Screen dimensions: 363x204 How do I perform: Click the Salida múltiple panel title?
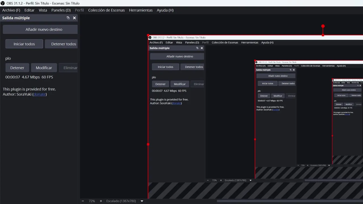[x=16, y=18]
